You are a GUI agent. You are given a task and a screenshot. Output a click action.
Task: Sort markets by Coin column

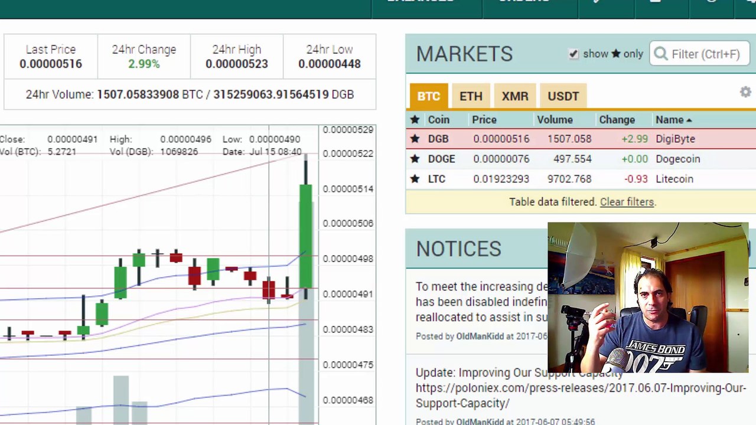click(x=439, y=120)
